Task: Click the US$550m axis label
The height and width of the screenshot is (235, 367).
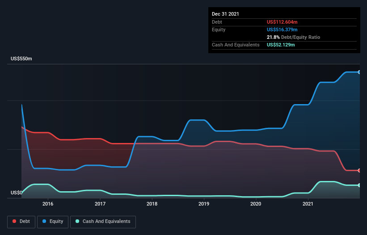Action: pyautogui.click(x=21, y=59)
